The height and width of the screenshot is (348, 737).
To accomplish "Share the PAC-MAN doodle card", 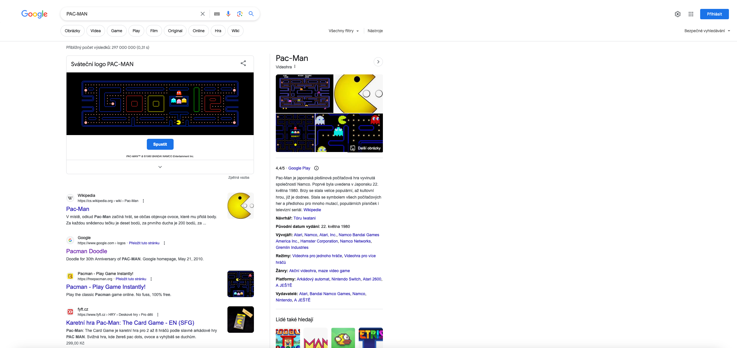I will (x=243, y=63).
